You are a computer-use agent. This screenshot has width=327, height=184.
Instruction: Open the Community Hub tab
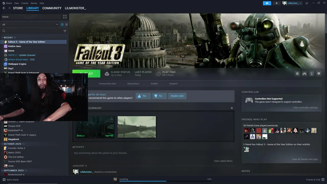coord(107,84)
